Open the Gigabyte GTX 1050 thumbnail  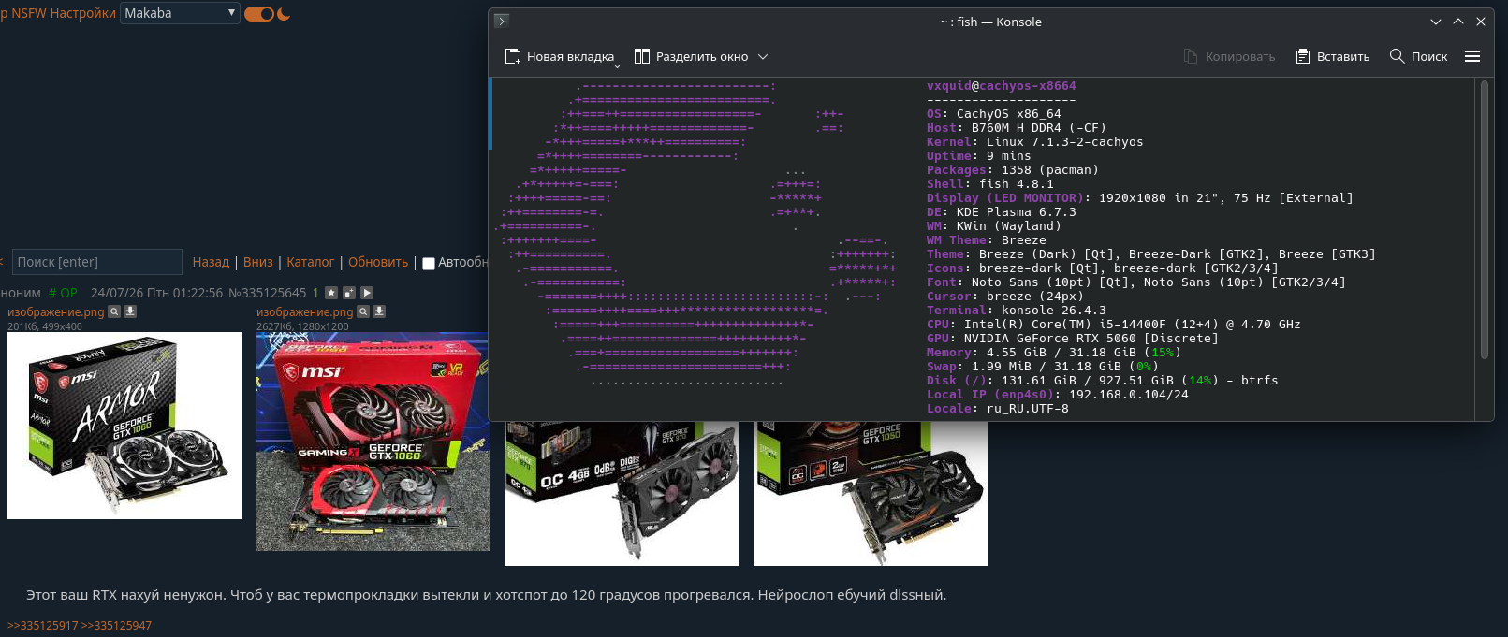(871, 494)
